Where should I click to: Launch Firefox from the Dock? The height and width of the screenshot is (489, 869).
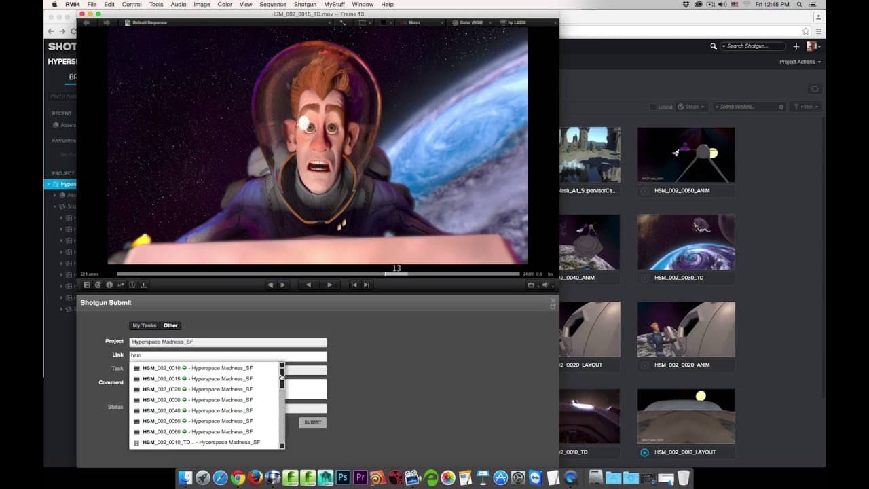(255, 477)
